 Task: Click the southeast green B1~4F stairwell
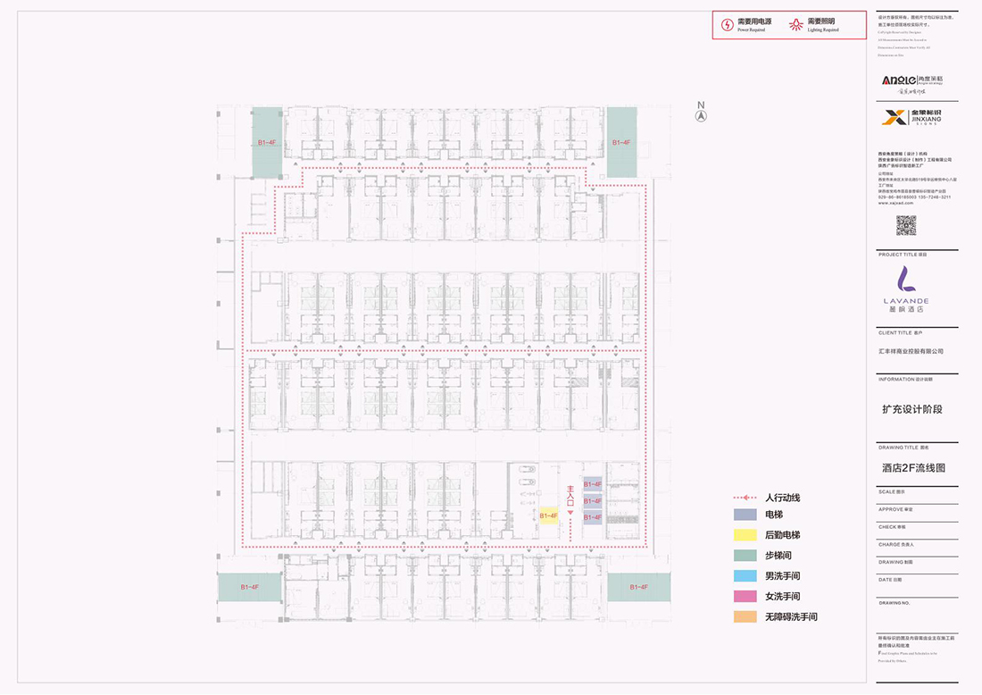pyautogui.click(x=638, y=588)
